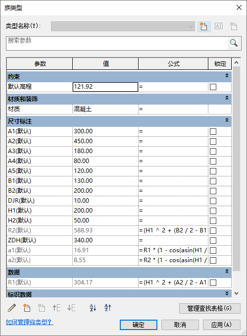
Task: Toggle lock checkbox for A3(默认)
Action: 213,151
